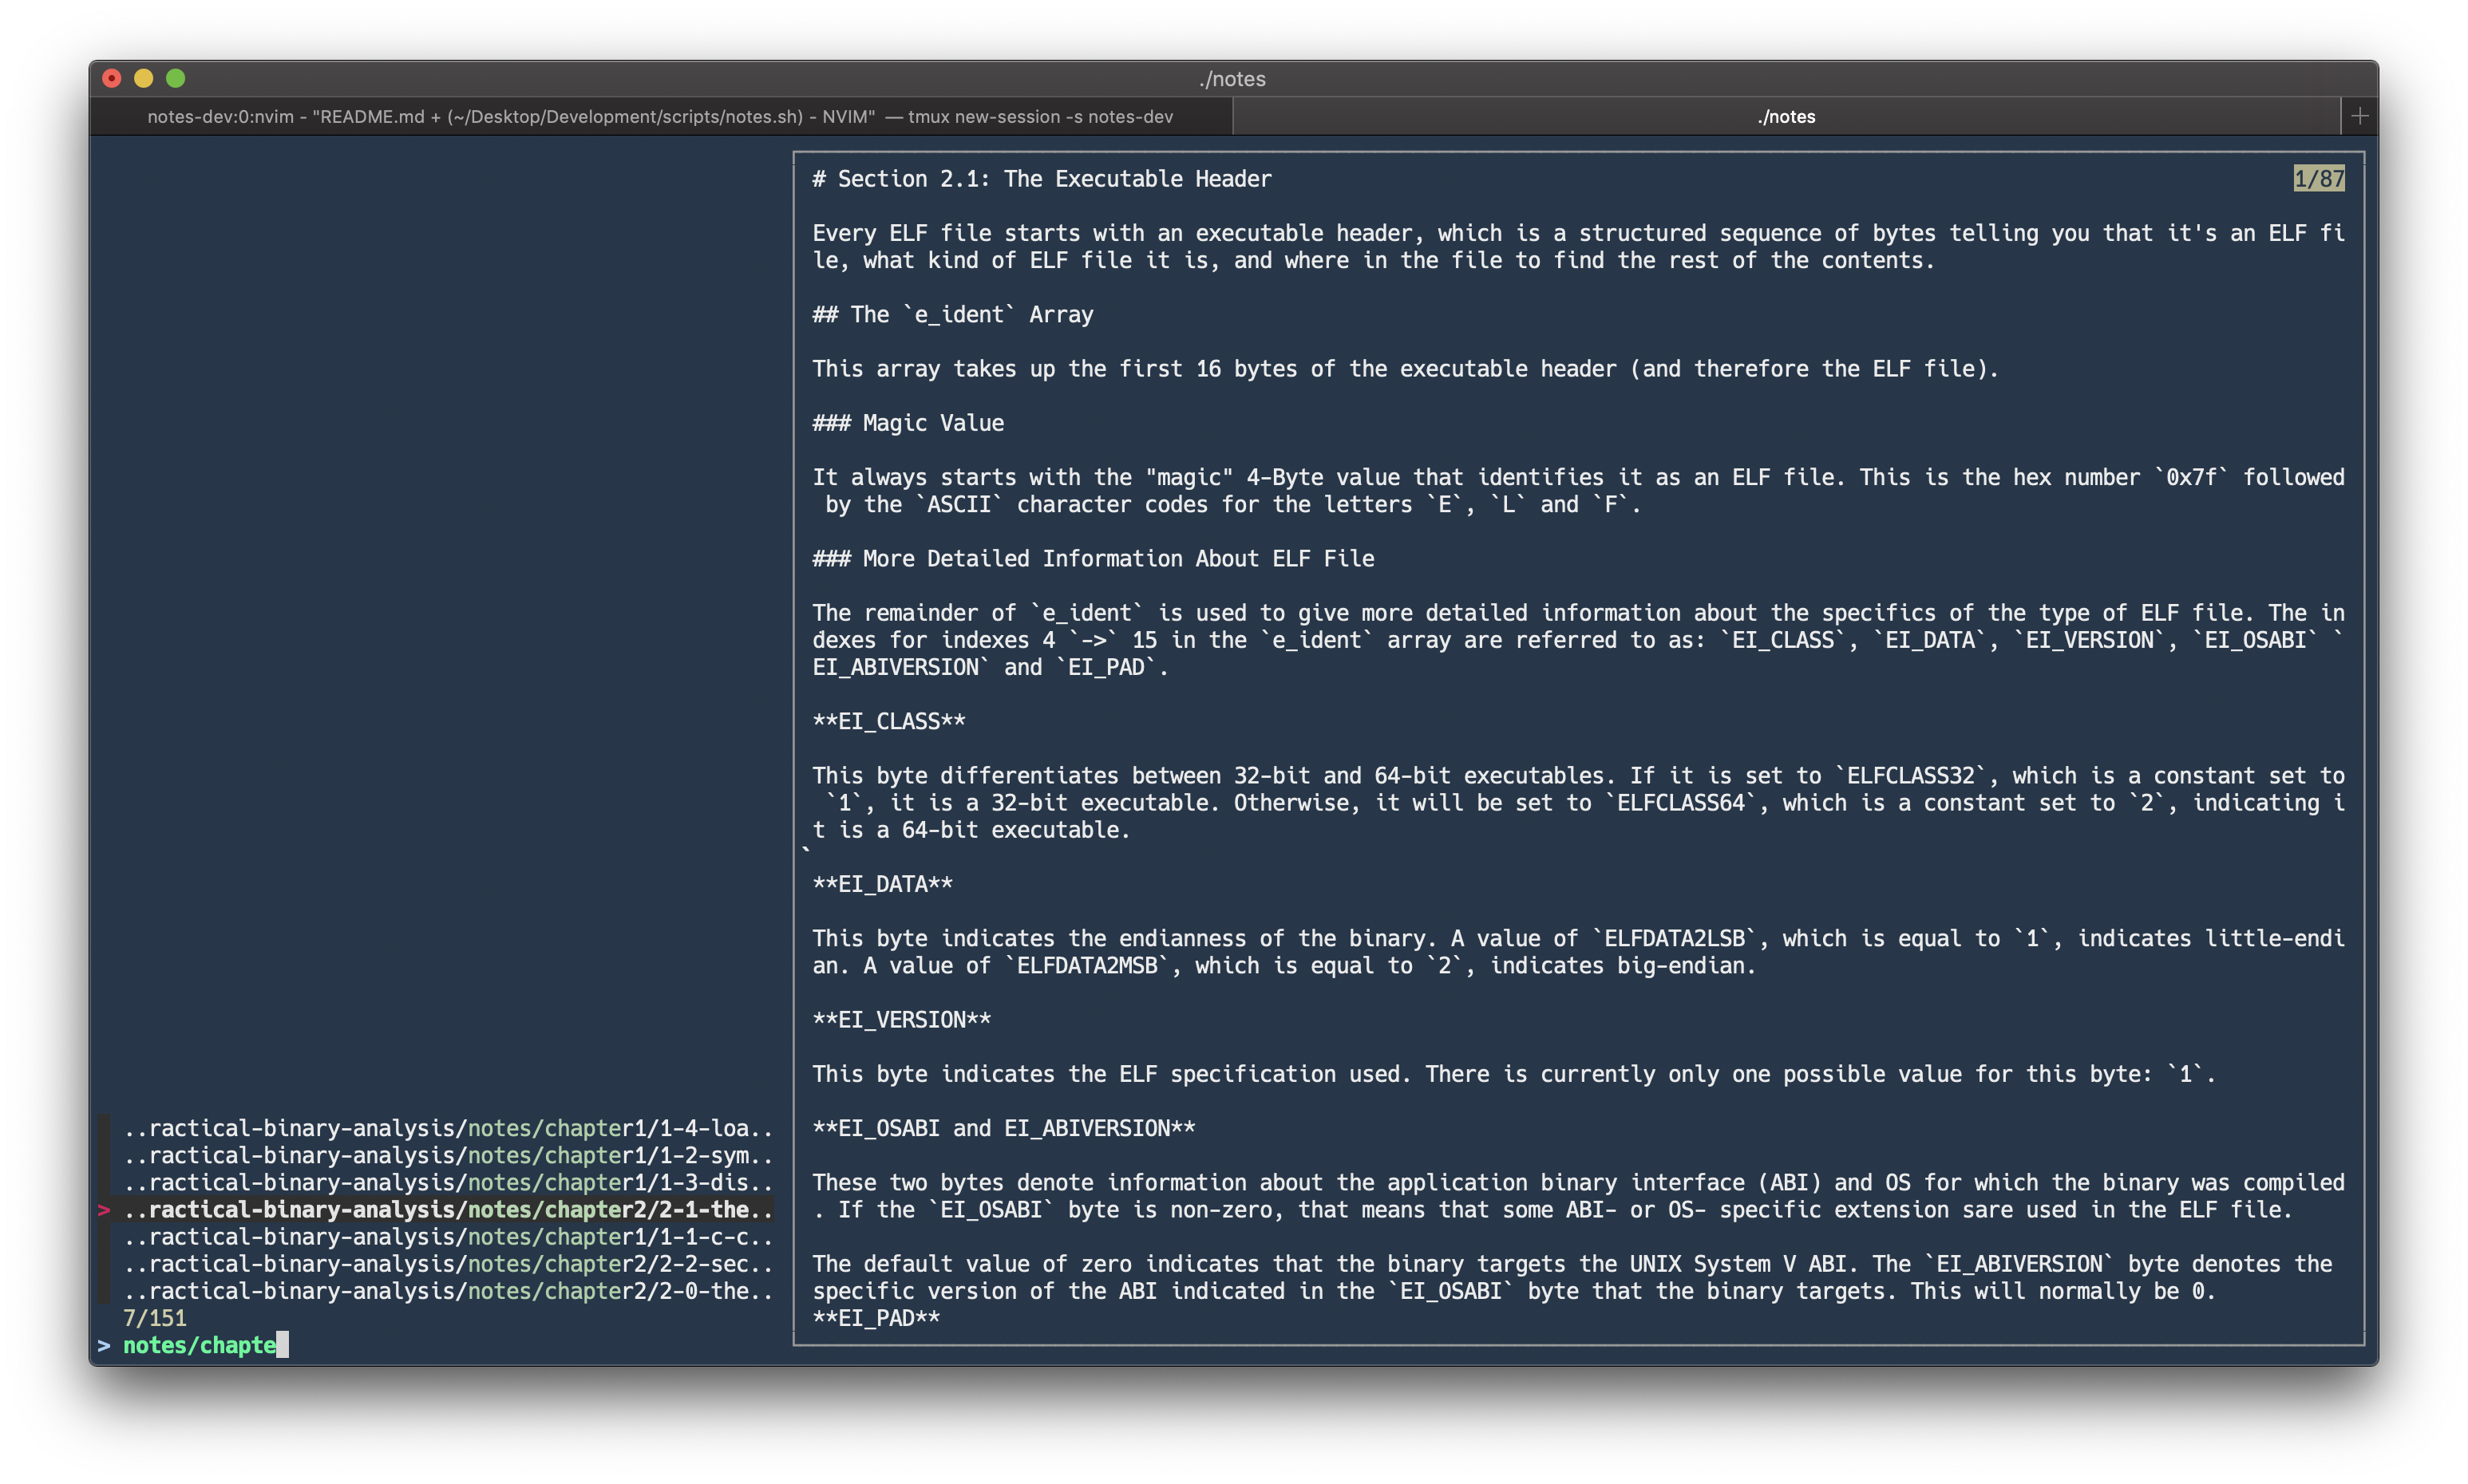The height and width of the screenshot is (1484, 2468).
Task: Select the chapter2/2-0-the.. result entry
Action: tap(447, 1291)
